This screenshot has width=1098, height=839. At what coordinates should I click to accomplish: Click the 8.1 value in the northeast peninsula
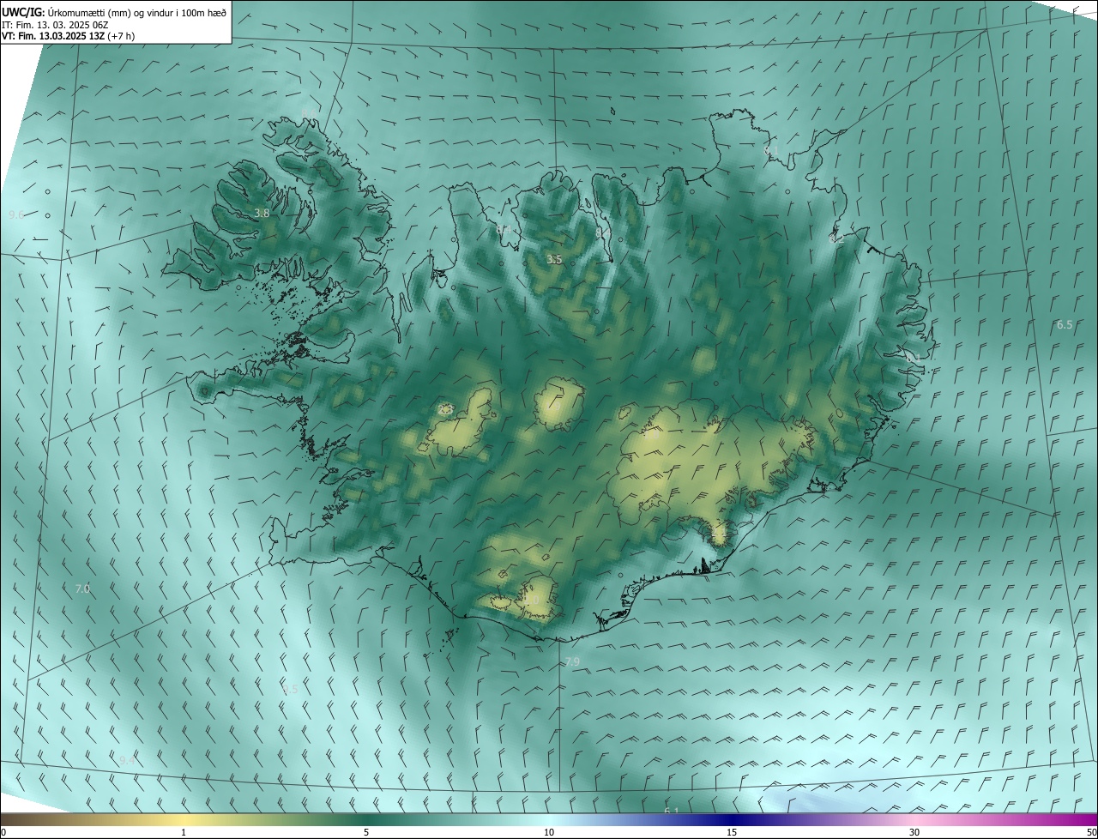click(771, 151)
